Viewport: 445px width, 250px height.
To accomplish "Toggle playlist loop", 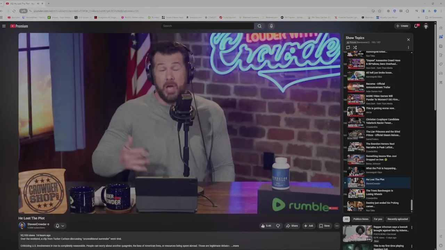I will click(348, 48).
